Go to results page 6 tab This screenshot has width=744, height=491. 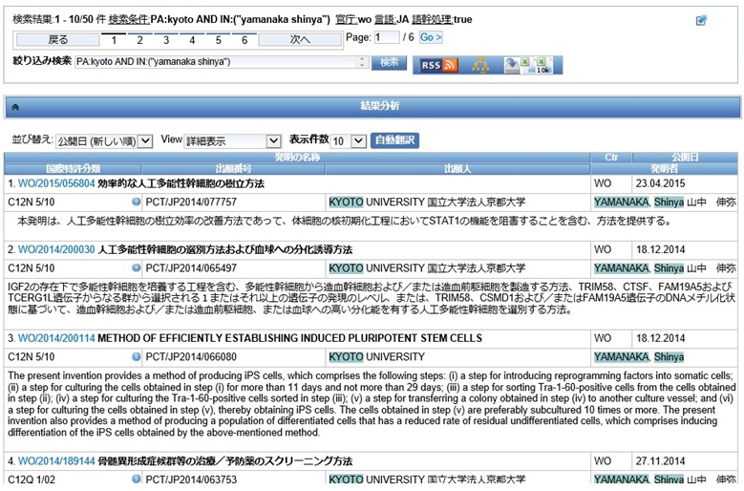(x=244, y=40)
